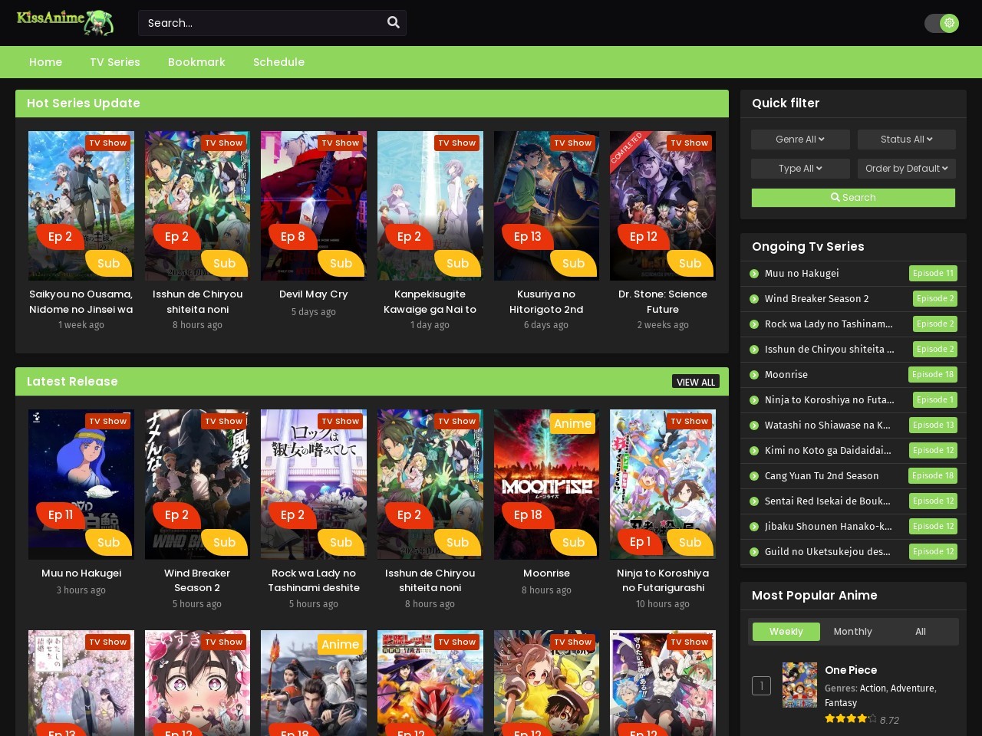Click Episode 13 badge for Watashi no Shiawase

click(934, 425)
